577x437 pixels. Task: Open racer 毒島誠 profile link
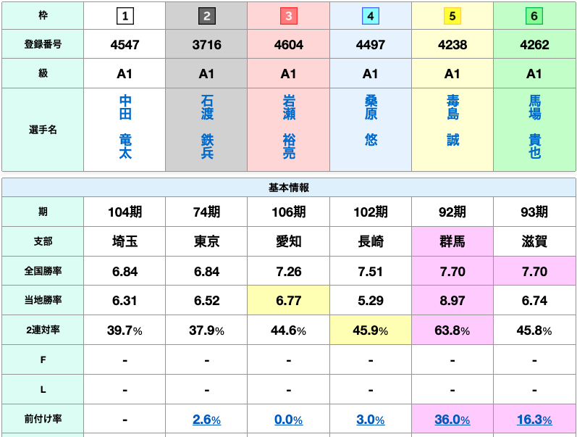click(x=453, y=120)
